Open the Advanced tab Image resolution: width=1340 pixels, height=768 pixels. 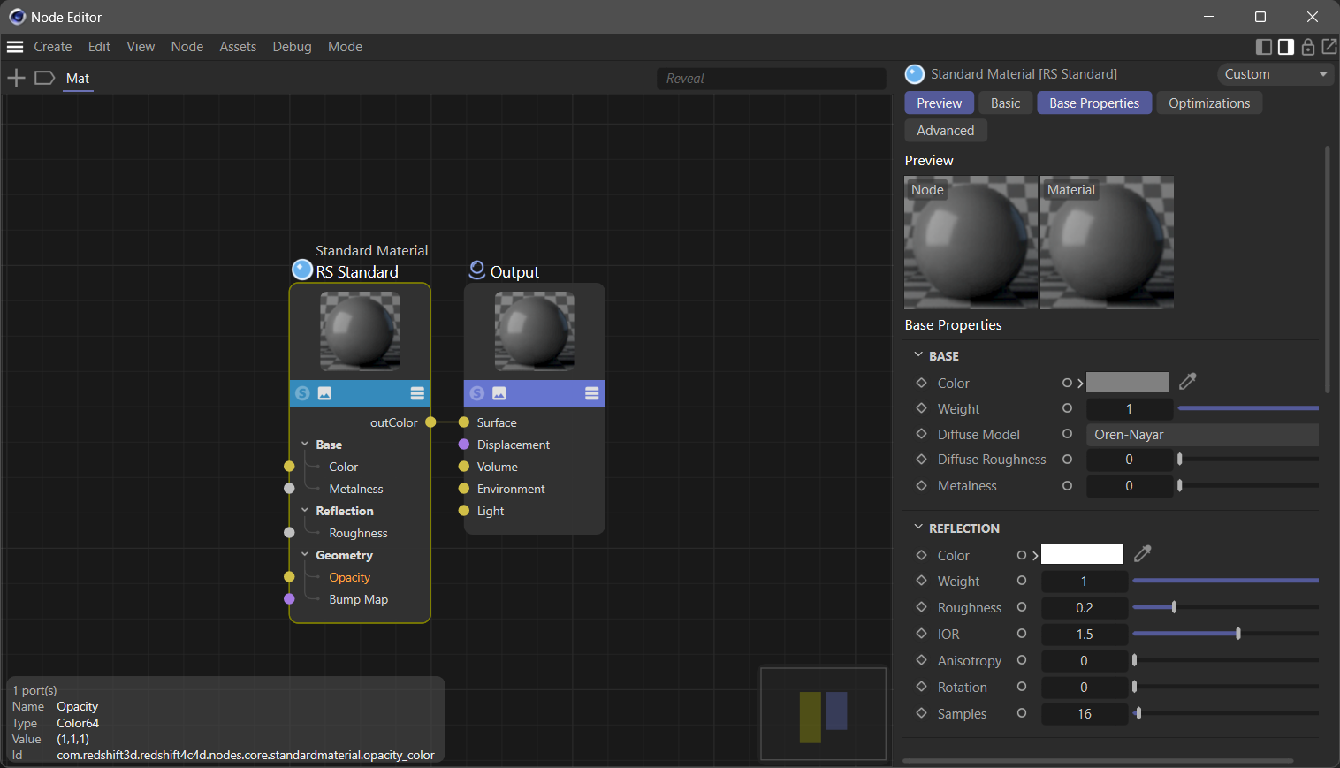pos(946,131)
